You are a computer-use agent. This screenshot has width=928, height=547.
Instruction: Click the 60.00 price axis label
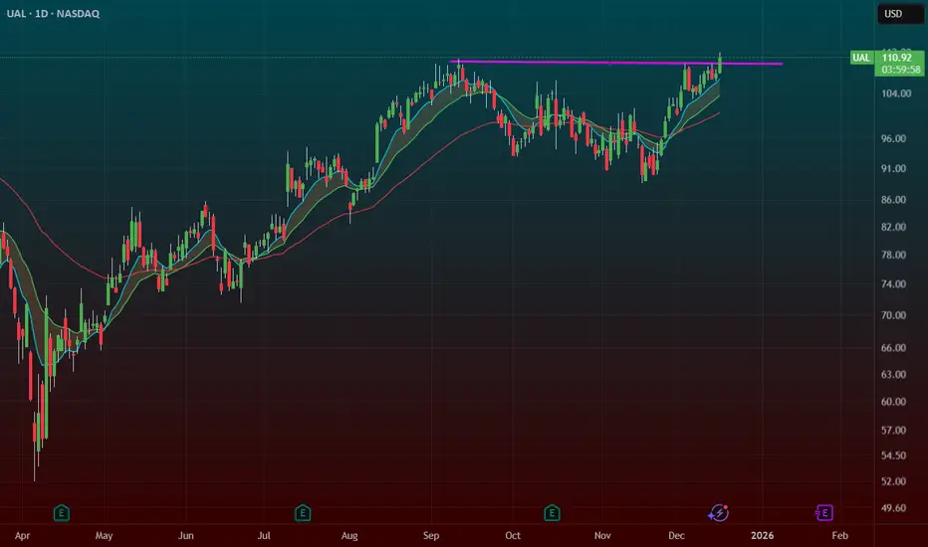(894, 402)
